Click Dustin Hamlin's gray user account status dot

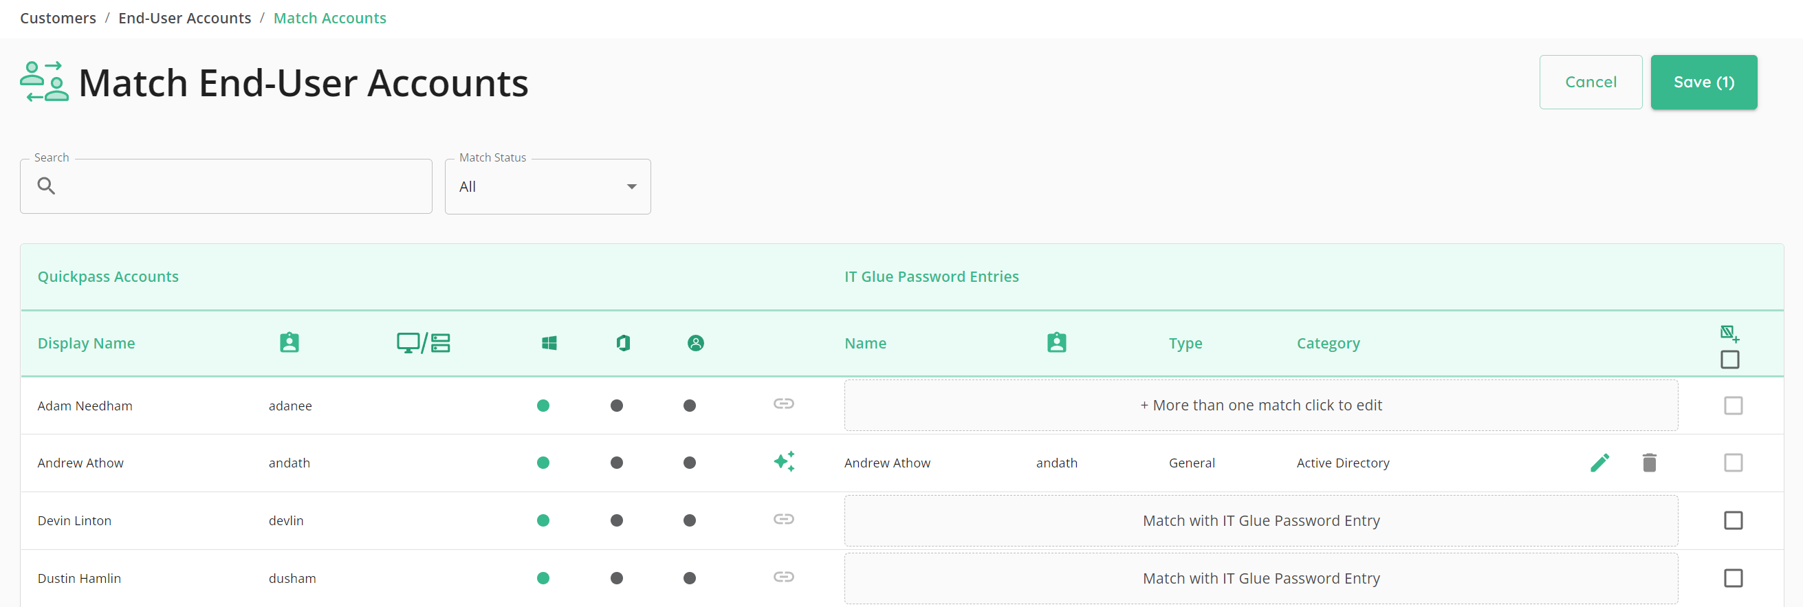coord(690,578)
